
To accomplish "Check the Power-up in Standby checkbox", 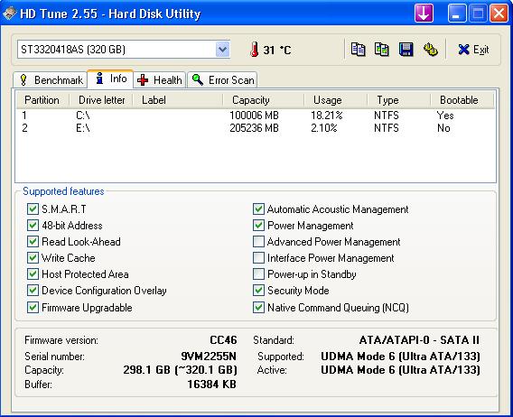I will pyautogui.click(x=258, y=274).
